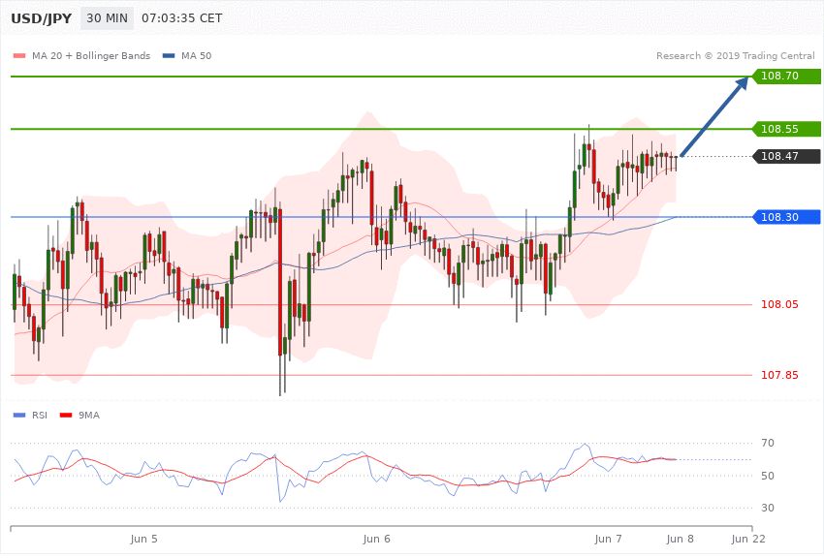Screen dimensions: 824x558
Task: Click the 07:03:35 CET timestamp
Action: pos(182,18)
